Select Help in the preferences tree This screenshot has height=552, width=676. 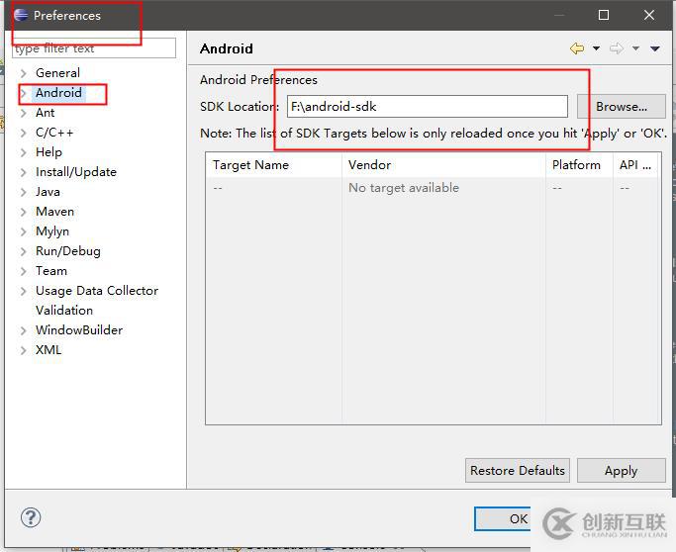(48, 152)
